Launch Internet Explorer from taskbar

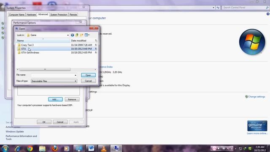[18, 148]
